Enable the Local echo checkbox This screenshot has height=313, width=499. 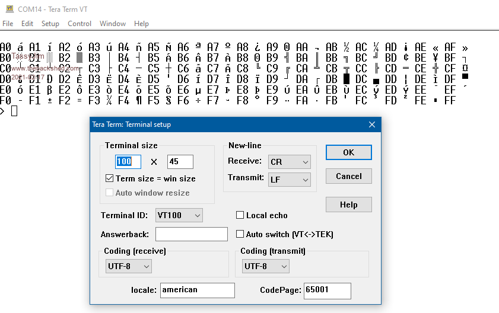click(240, 216)
